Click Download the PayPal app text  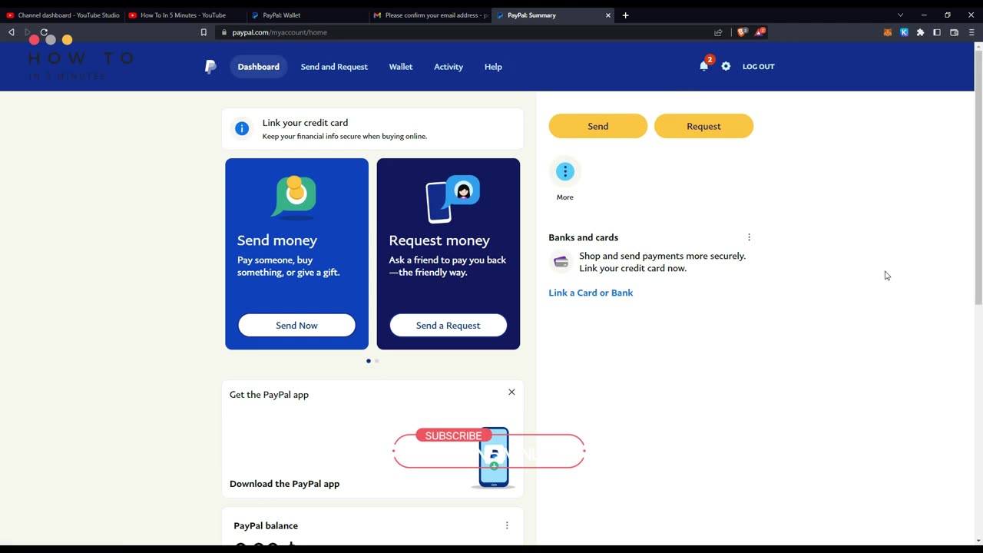pyautogui.click(x=284, y=484)
